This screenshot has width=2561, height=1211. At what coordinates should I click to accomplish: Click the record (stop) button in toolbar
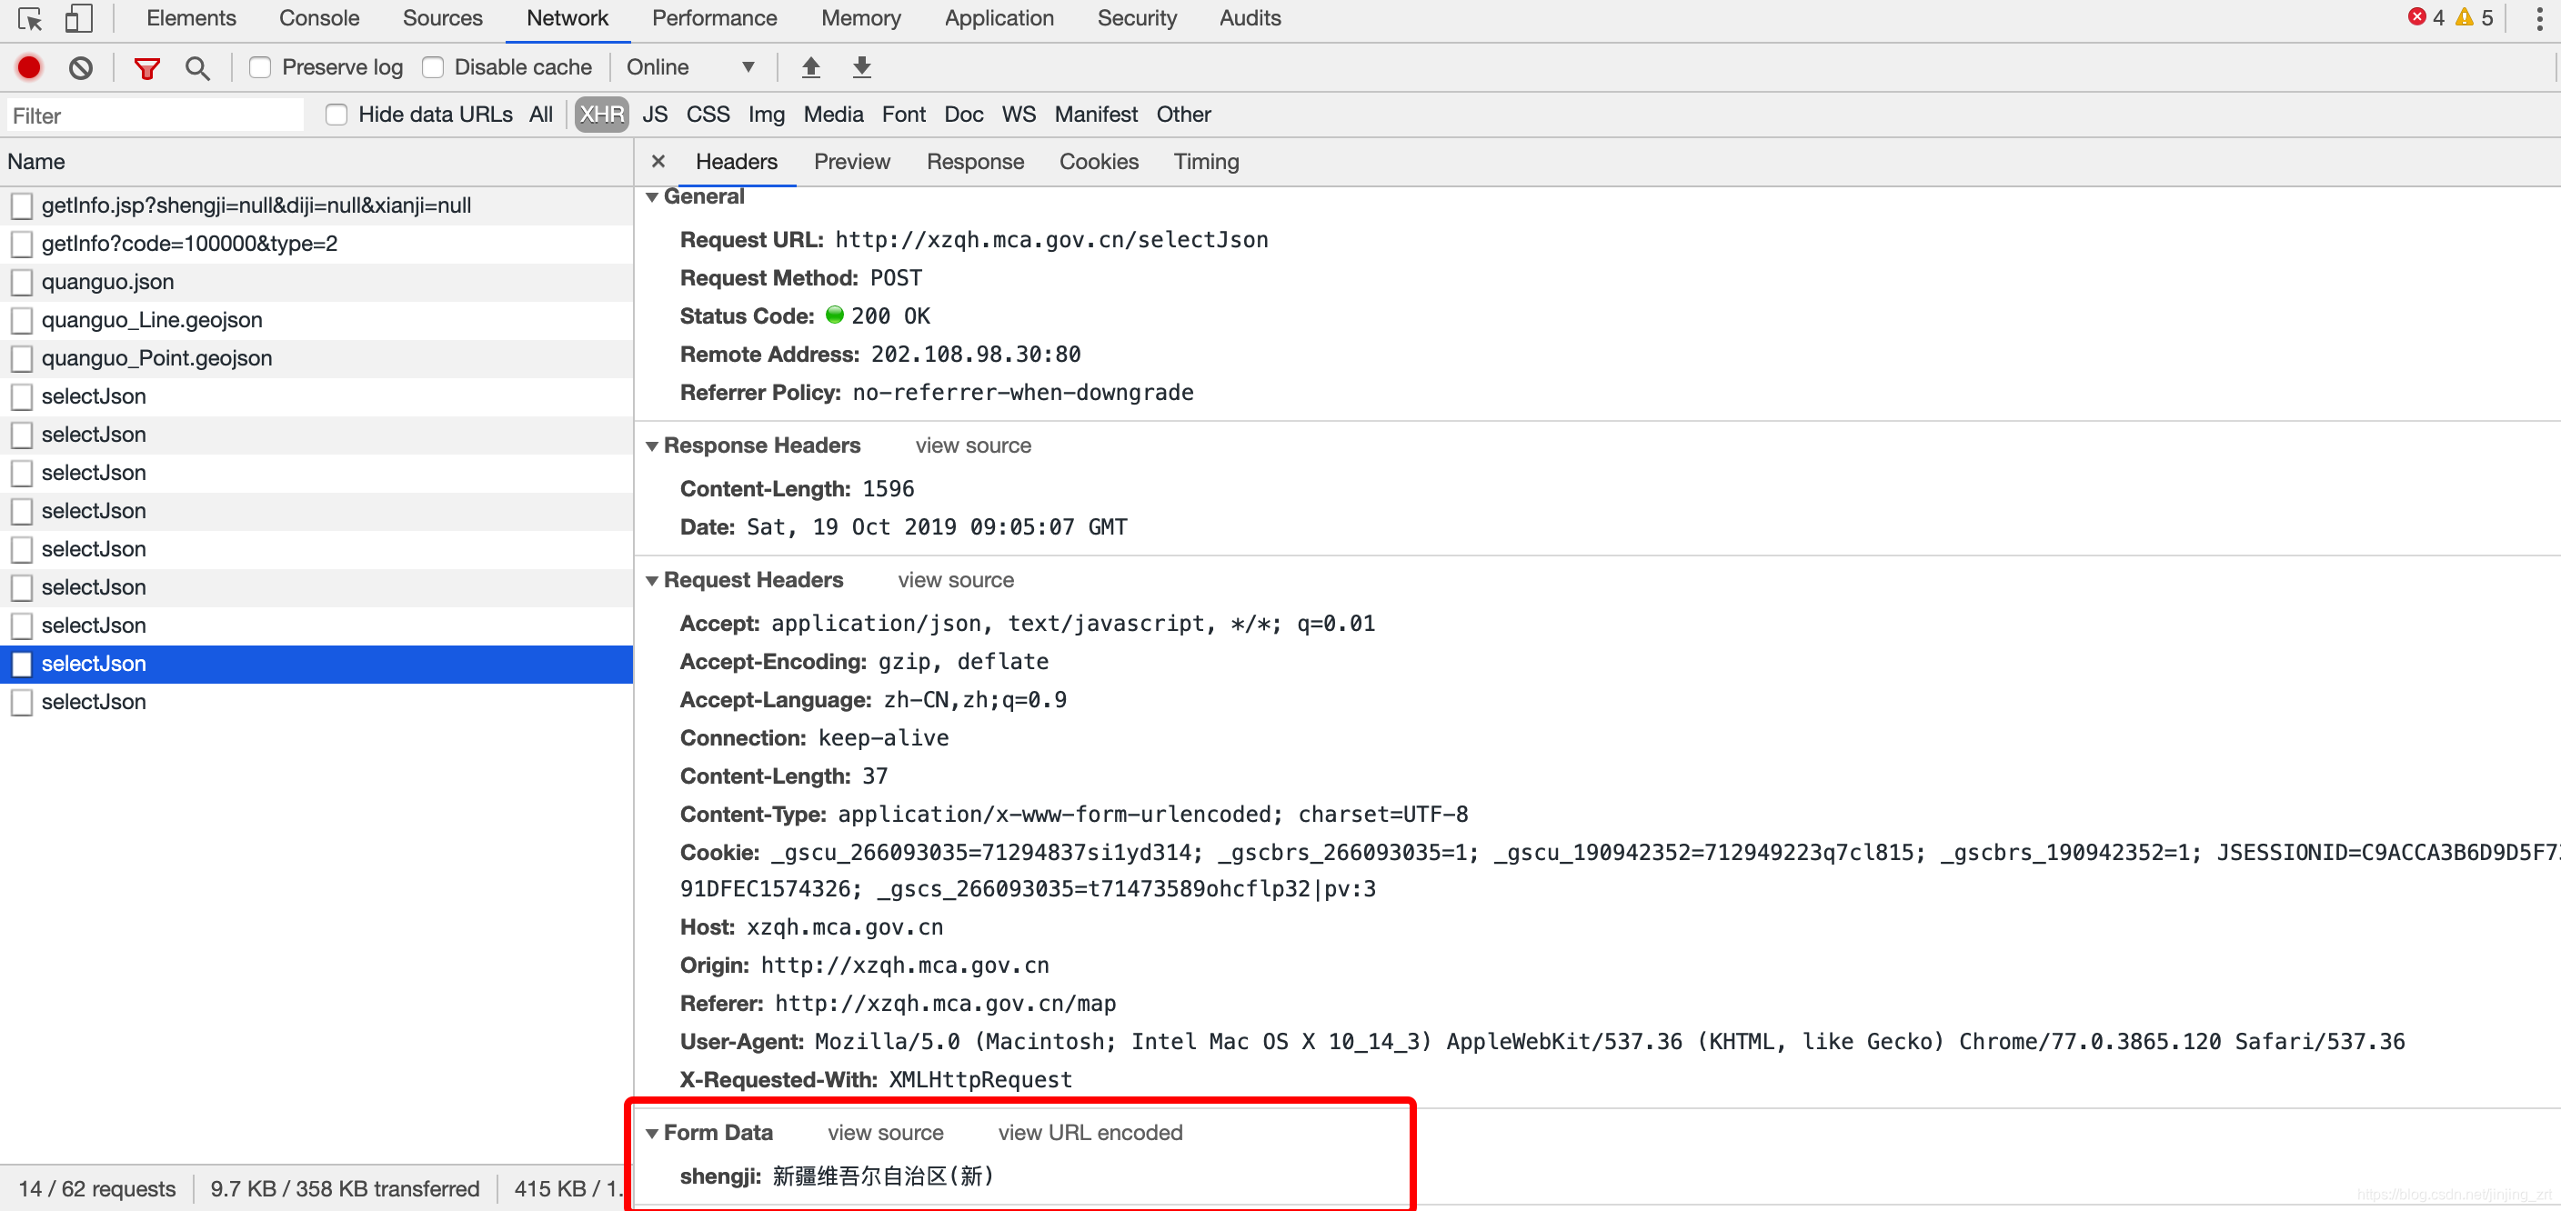[28, 67]
